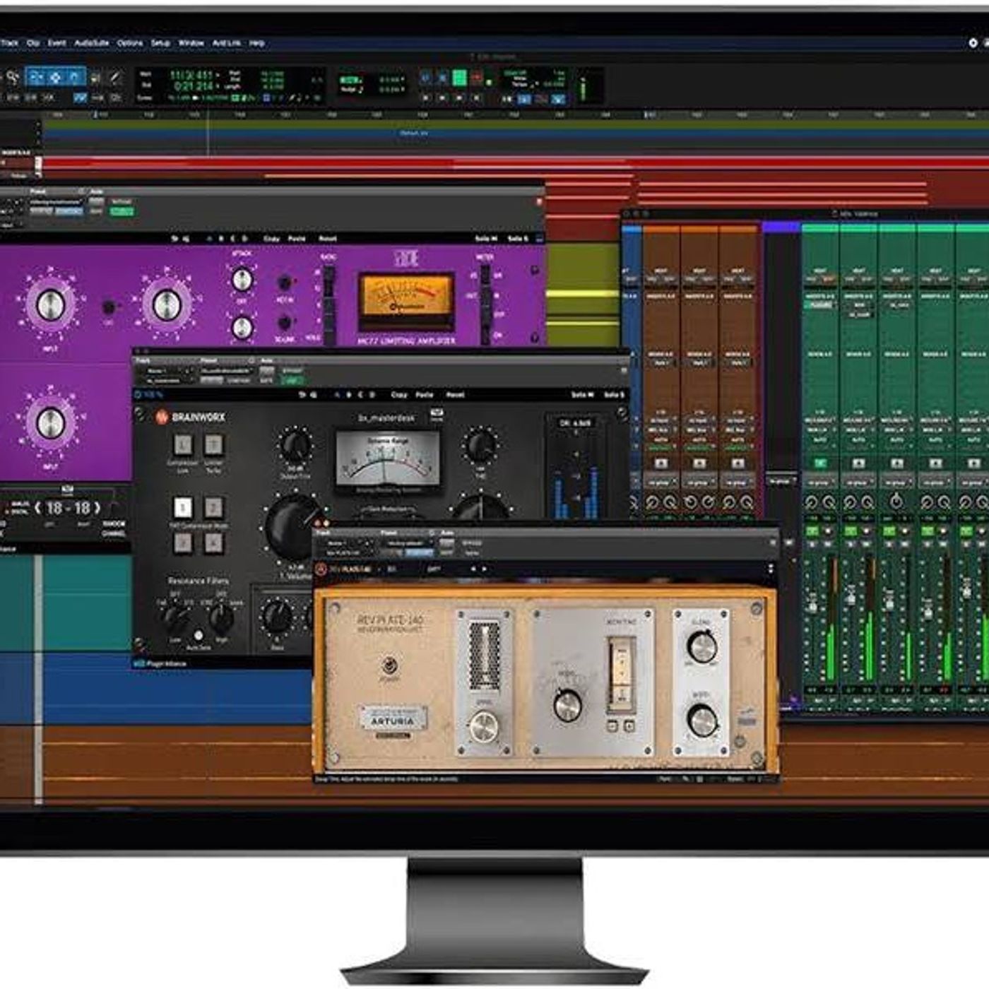The image size is (989, 989).
Task: Click the bx_masterdesk Dynamic Range meter
Action: click(x=387, y=459)
